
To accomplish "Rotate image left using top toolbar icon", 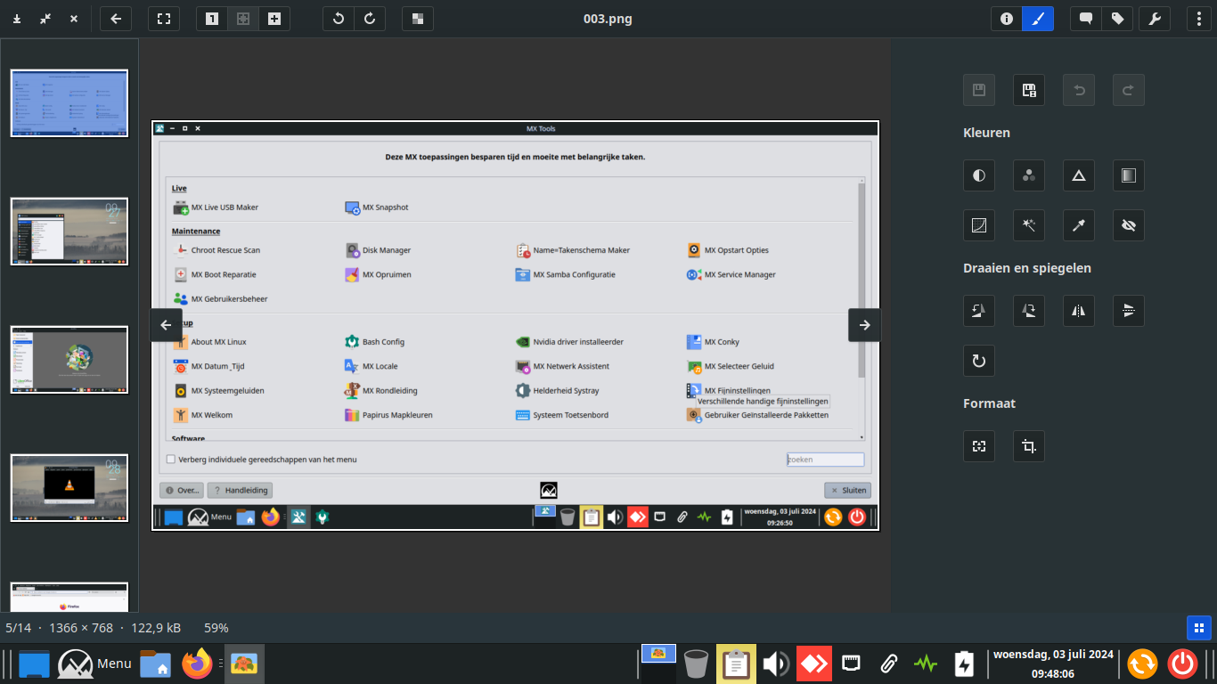I will click(338, 19).
